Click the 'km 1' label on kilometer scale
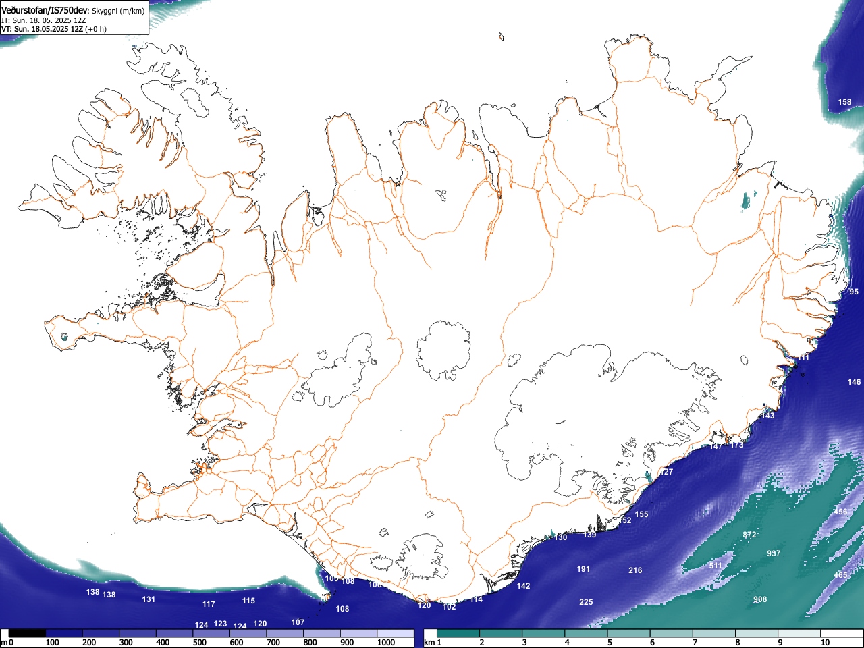The width and height of the screenshot is (864, 648). click(433, 643)
